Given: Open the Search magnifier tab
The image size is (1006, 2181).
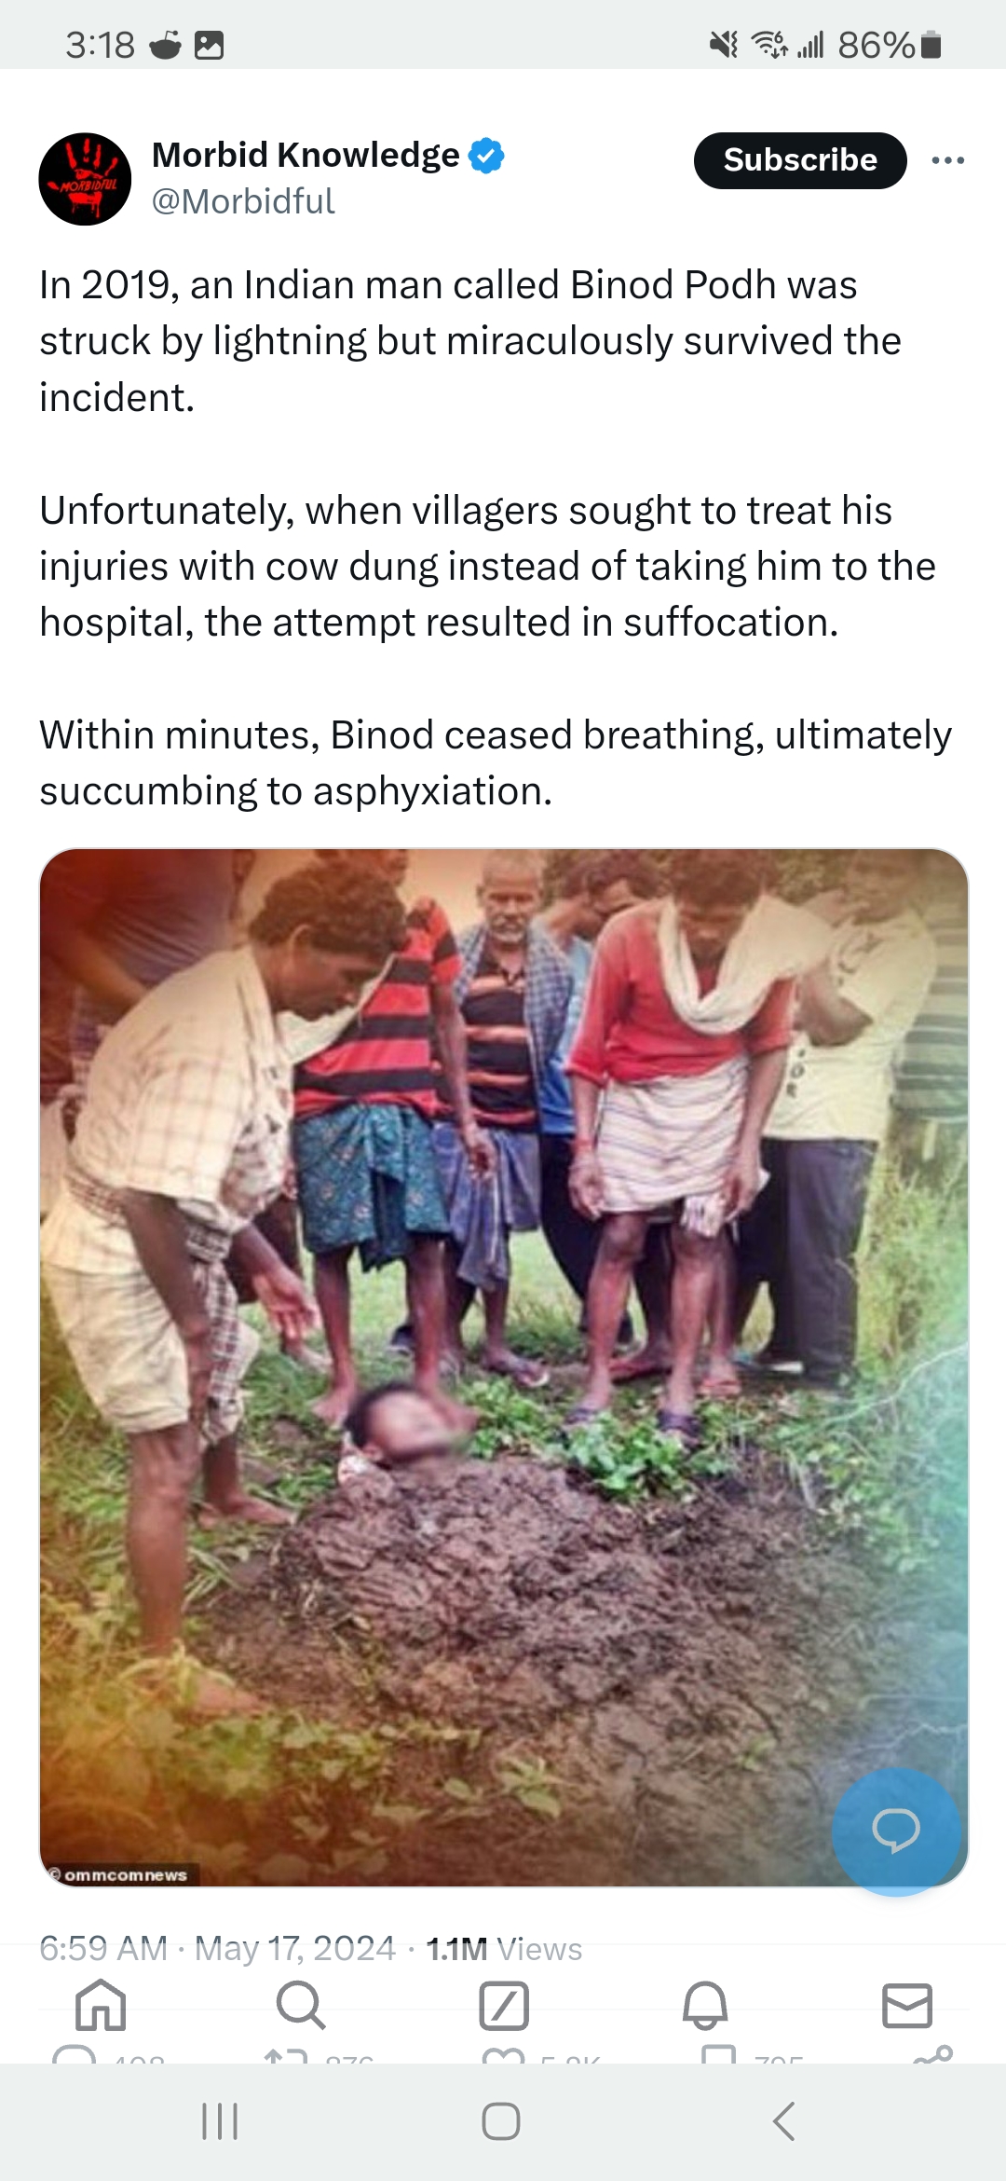Looking at the screenshot, I should [x=301, y=2005].
